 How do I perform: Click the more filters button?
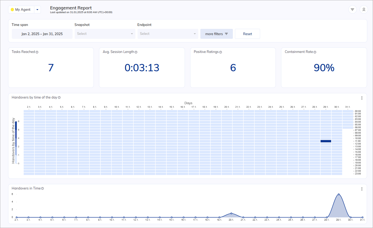216,34
